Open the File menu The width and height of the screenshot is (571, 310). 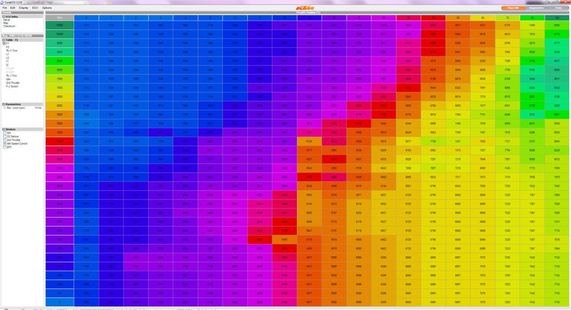click(x=5, y=8)
